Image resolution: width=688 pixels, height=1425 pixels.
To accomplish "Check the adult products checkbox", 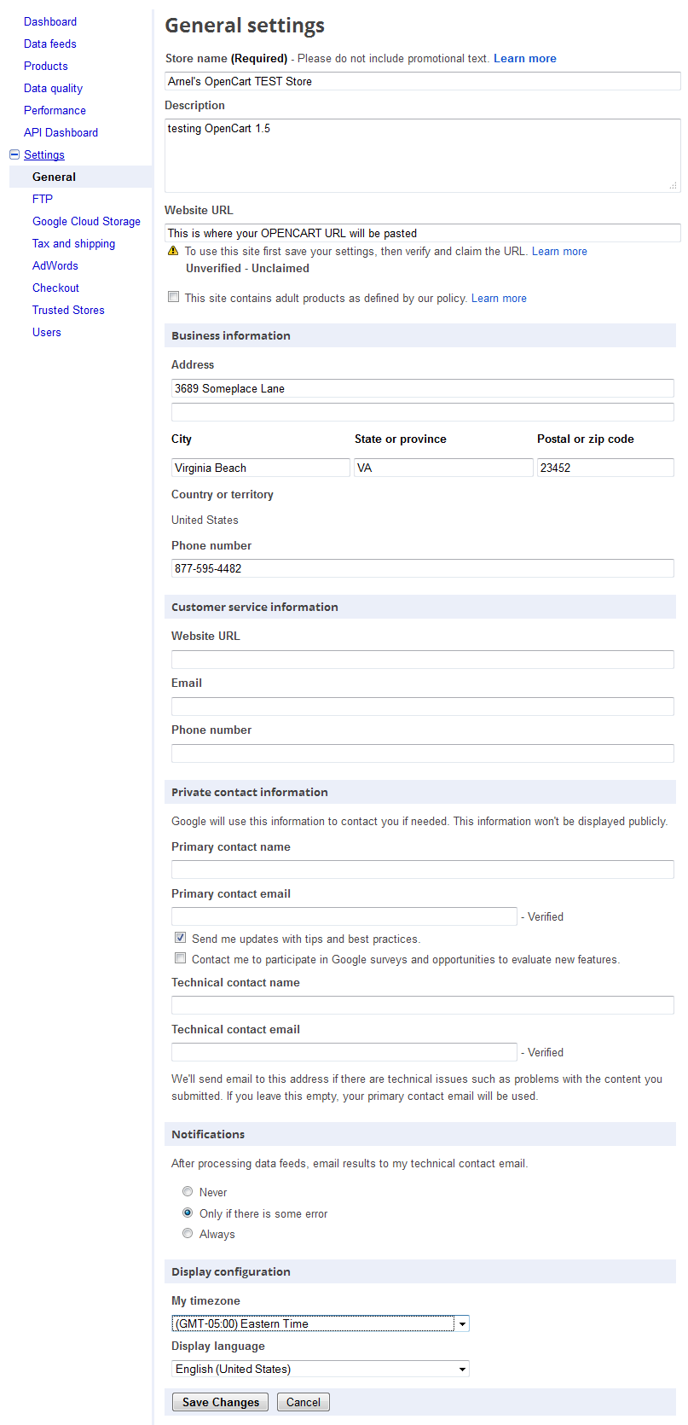I will 174,297.
